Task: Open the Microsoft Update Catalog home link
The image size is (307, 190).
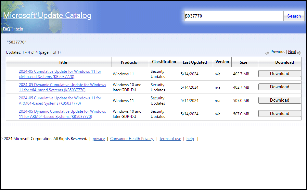Action: click(x=47, y=15)
